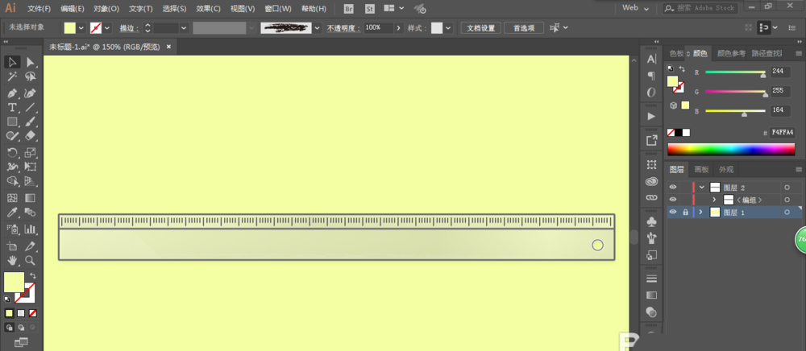
Task: Open the Character panel icon
Action: click(651, 60)
